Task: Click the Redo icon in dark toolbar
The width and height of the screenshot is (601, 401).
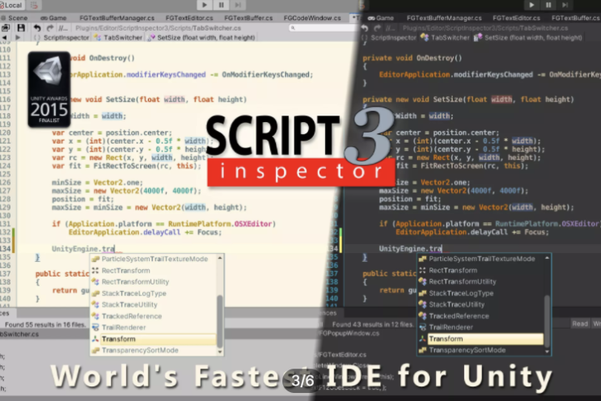Action: 378,28
